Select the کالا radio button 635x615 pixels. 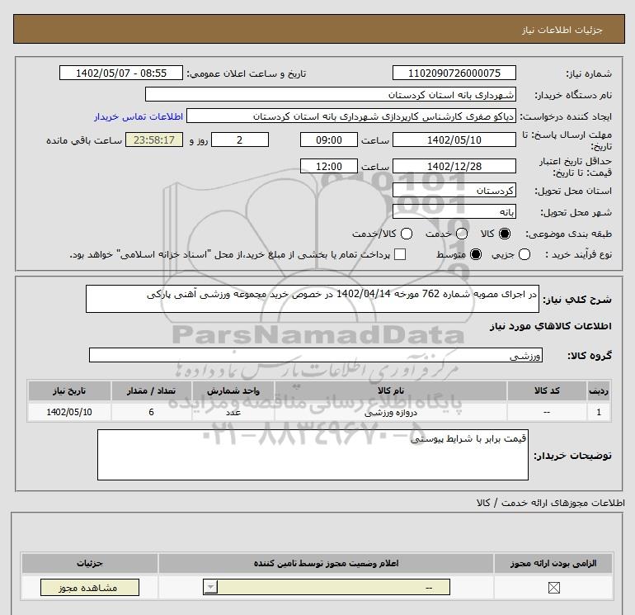pos(505,234)
